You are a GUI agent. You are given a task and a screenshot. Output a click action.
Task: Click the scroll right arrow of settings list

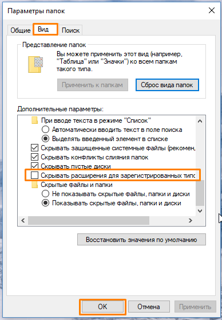coord(191,220)
